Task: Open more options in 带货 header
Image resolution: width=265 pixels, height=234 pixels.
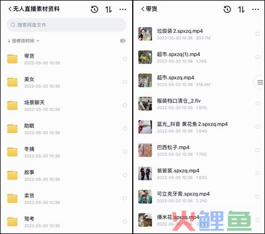Action: pyautogui.click(x=256, y=9)
